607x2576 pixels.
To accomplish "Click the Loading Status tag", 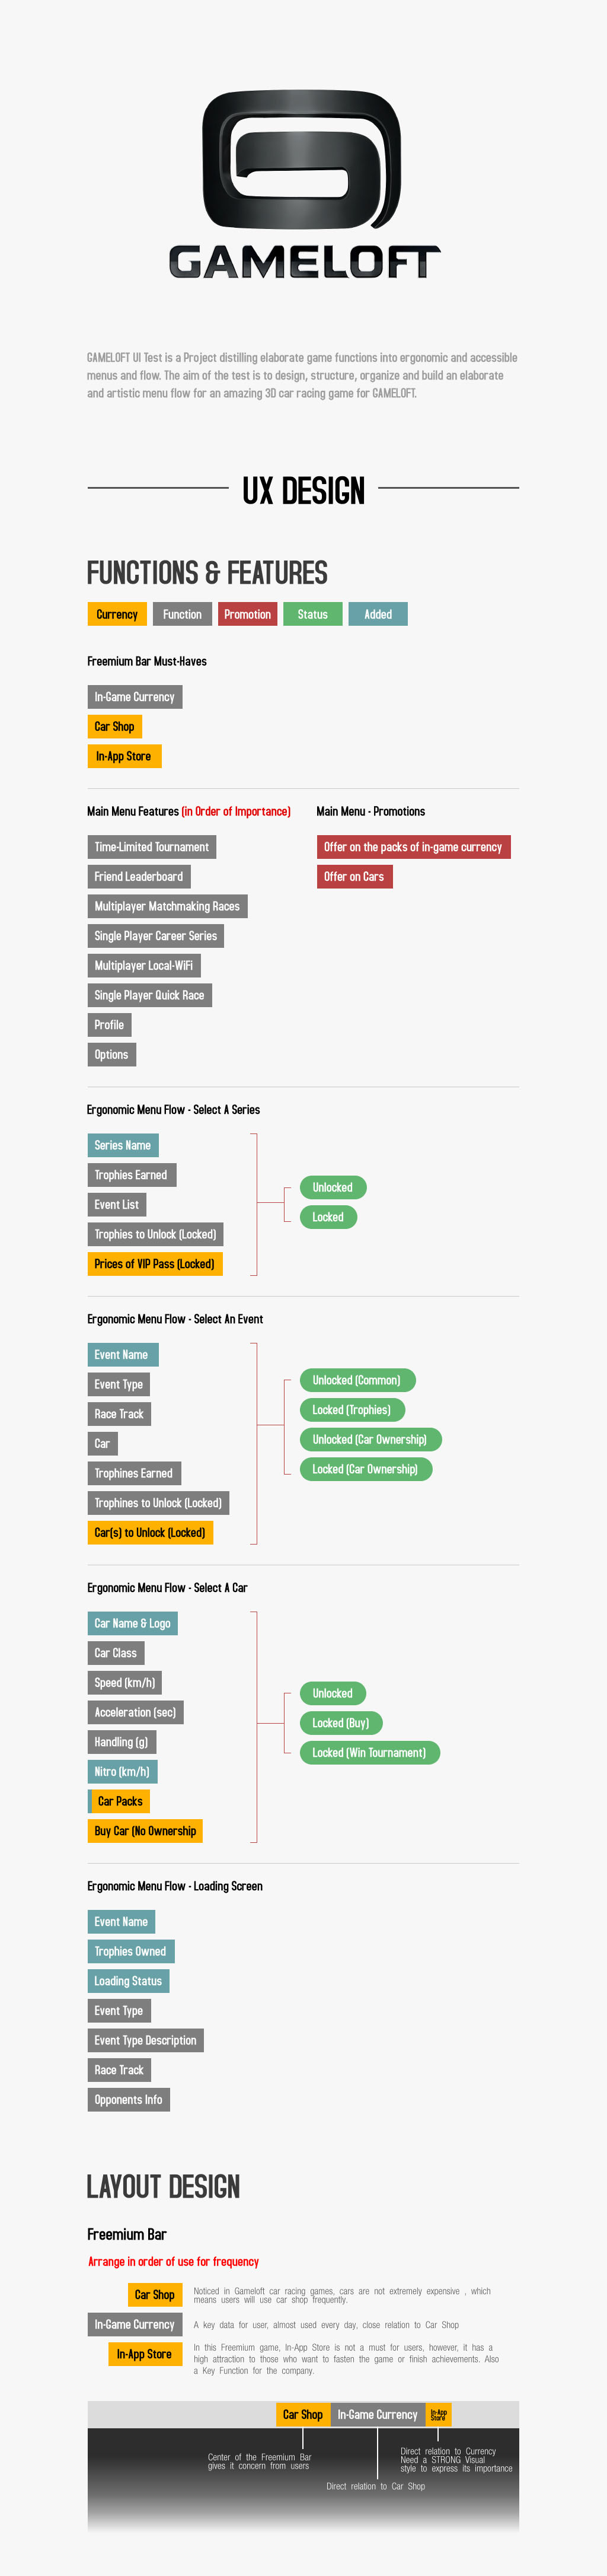I will pyautogui.click(x=128, y=1981).
